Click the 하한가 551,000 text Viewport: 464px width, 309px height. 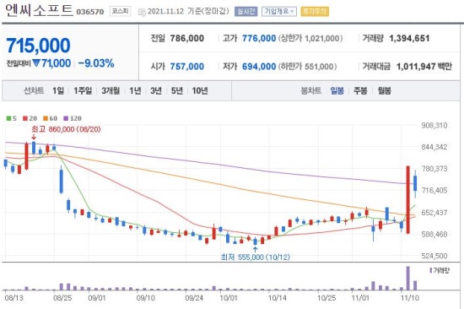click(x=307, y=67)
